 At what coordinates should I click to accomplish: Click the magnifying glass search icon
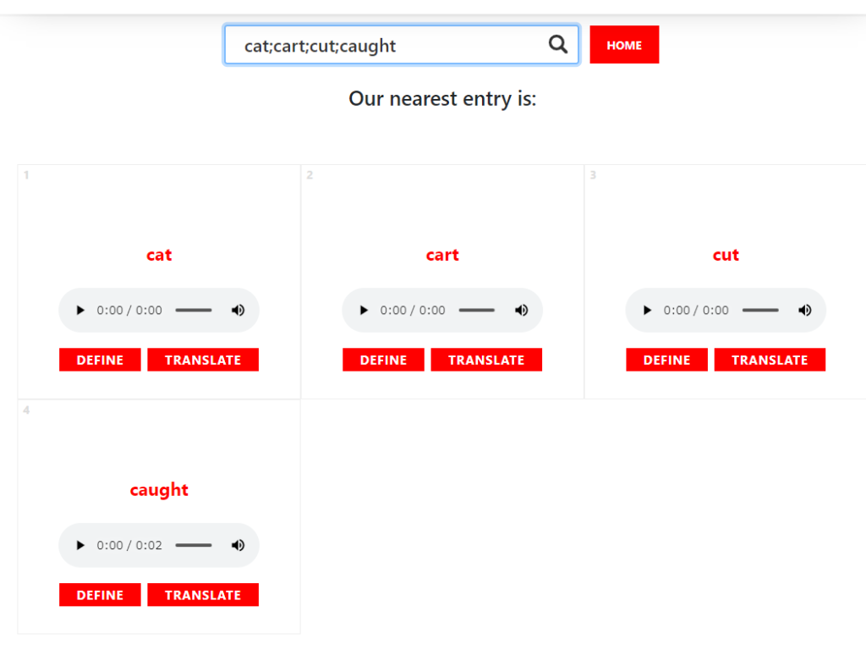[558, 44]
